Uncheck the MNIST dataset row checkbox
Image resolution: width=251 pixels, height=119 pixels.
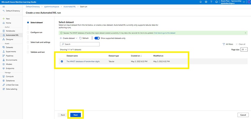62,61
